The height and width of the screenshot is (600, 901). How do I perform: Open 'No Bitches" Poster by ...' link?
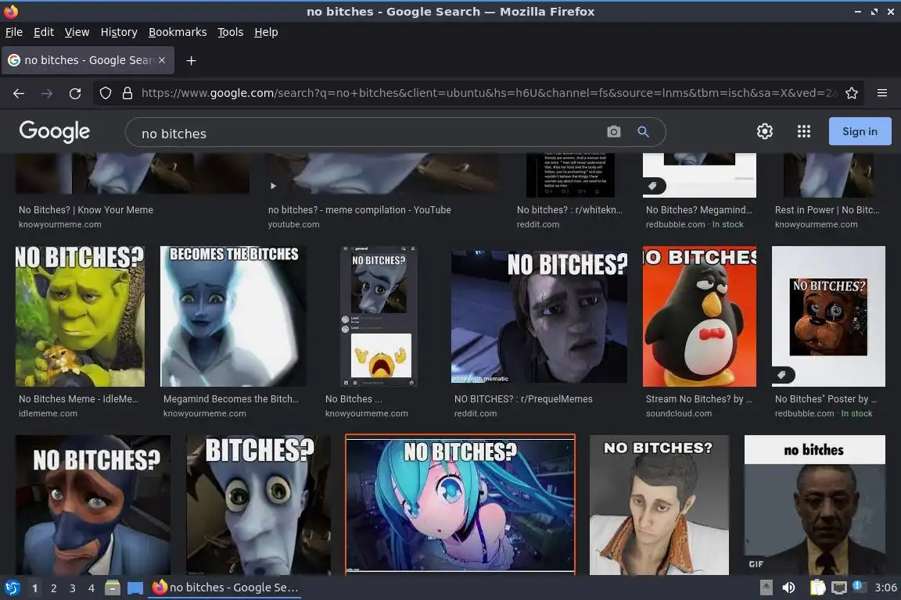[x=826, y=399]
